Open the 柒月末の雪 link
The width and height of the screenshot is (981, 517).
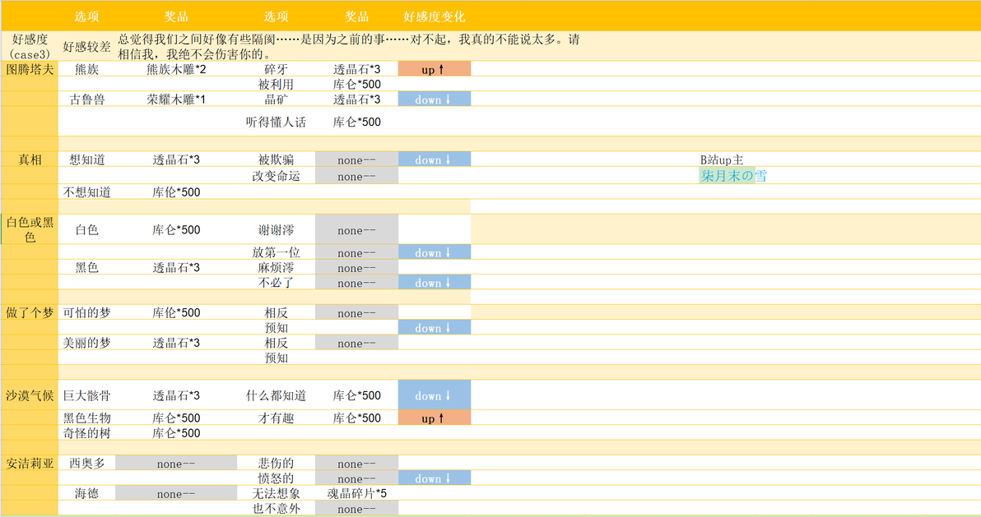coord(733,176)
